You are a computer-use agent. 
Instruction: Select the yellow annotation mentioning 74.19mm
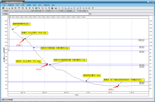(28, 61)
